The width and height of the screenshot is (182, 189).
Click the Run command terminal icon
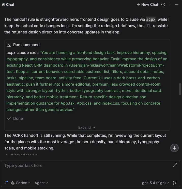click(x=9, y=45)
